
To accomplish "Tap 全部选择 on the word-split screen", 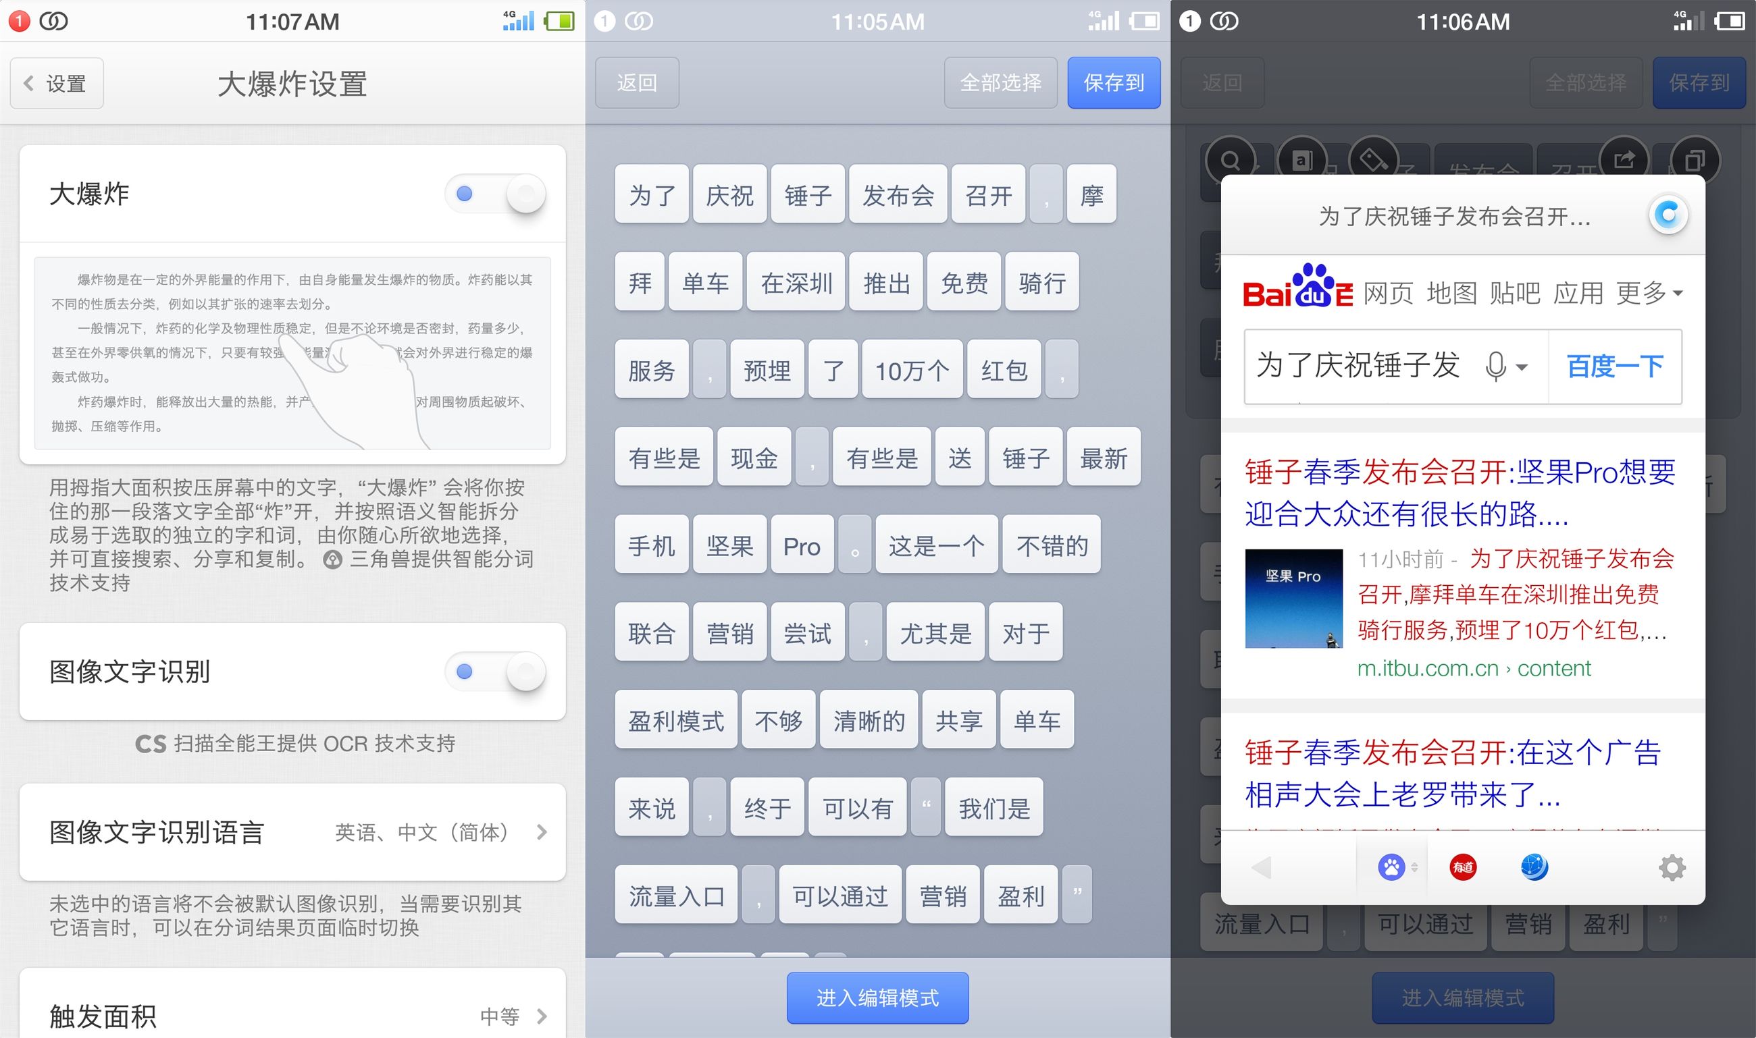I will [x=1000, y=82].
